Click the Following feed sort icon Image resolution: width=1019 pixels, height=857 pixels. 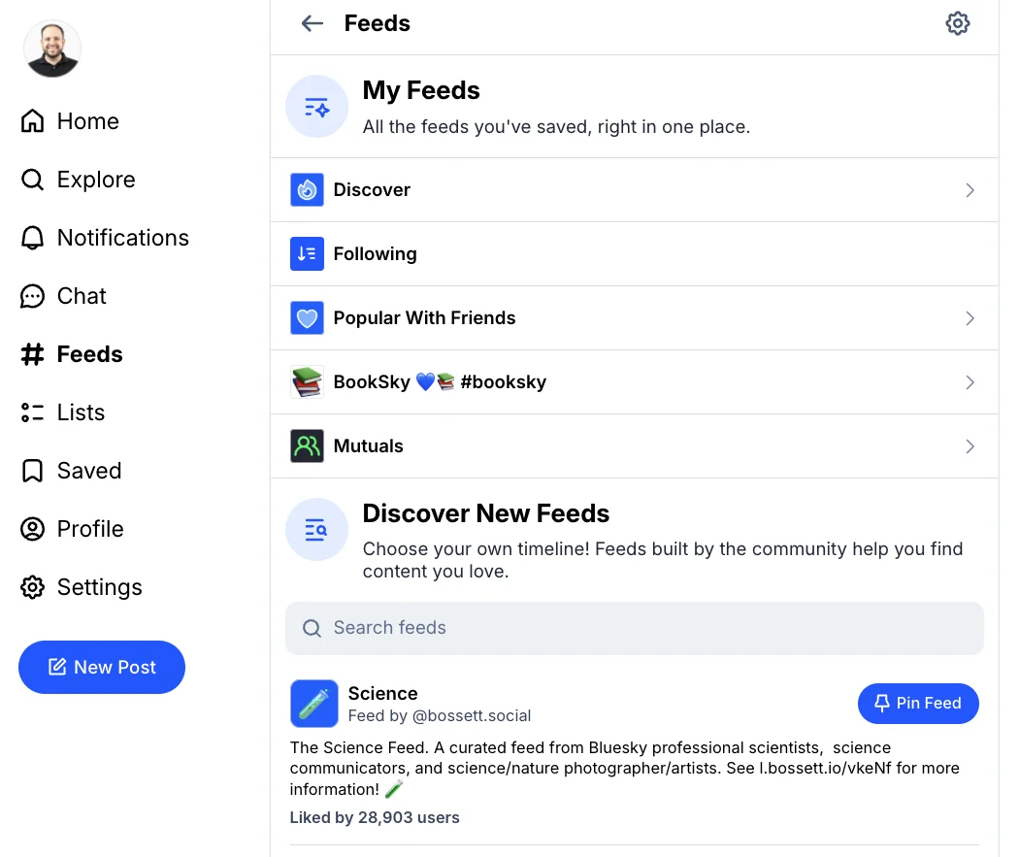pos(307,253)
